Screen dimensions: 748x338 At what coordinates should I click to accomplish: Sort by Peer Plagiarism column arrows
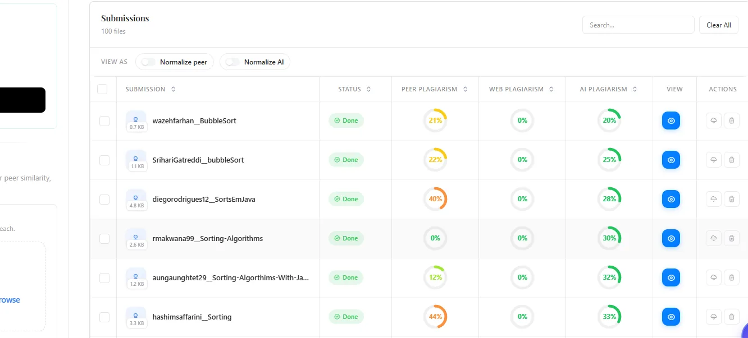[x=465, y=89]
